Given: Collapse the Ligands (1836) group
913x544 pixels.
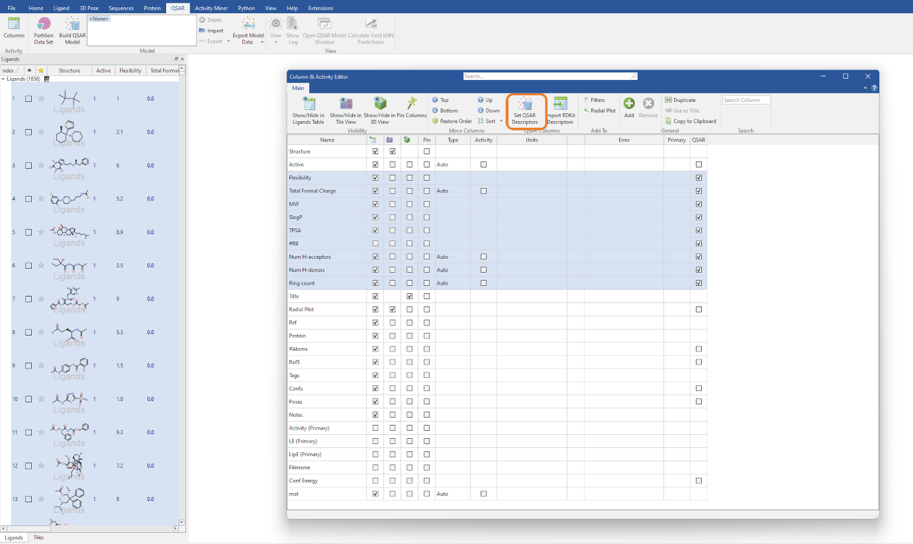Looking at the screenshot, I should point(3,79).
